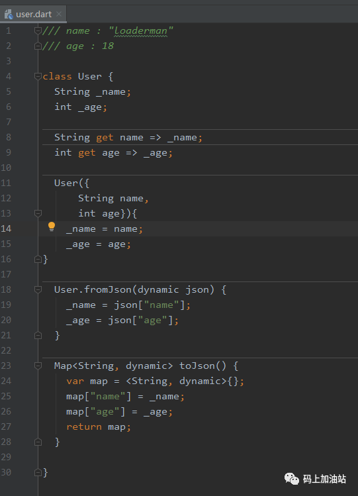Click "User.fromJson" constructor name
Image resolution: width=358 pixels, height=496 pixels.
(93, 290)
